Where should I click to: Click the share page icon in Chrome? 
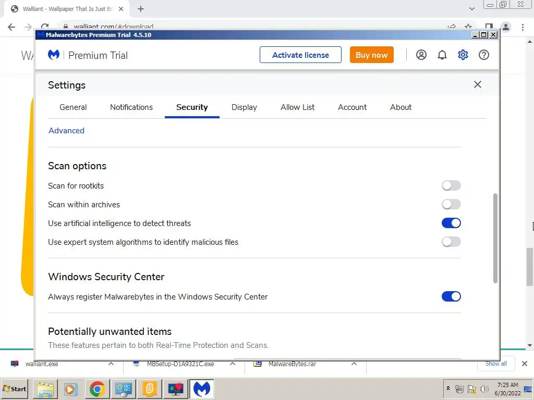click(452, 27)
